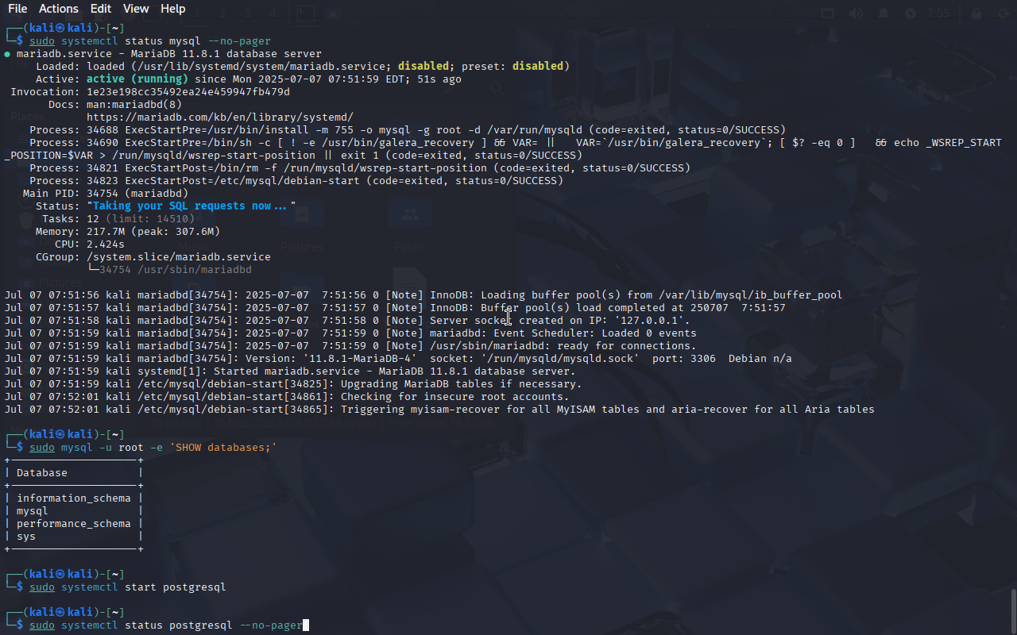This screenshot has height=635, width=1017.
Task: Click the 'Upgrading MariaDB tables if necessary' line
Action: [x=293, y=384]
